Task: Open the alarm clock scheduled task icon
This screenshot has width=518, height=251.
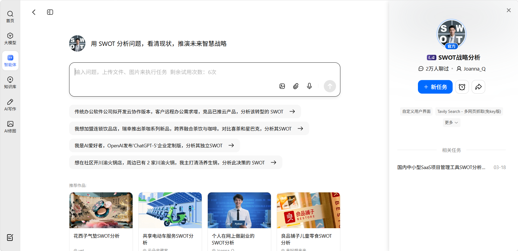Action: pos(462,87)
